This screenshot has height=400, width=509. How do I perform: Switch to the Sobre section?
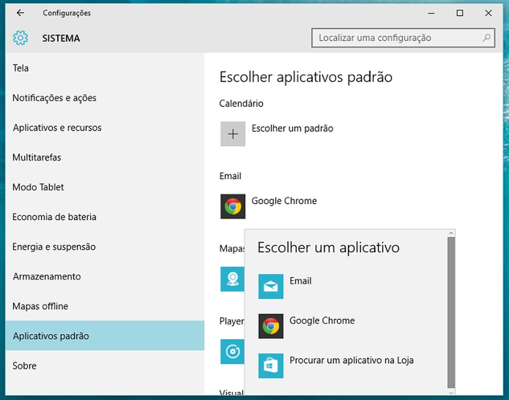24,365
